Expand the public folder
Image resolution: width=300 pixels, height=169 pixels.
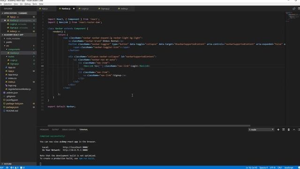[4, 42]
